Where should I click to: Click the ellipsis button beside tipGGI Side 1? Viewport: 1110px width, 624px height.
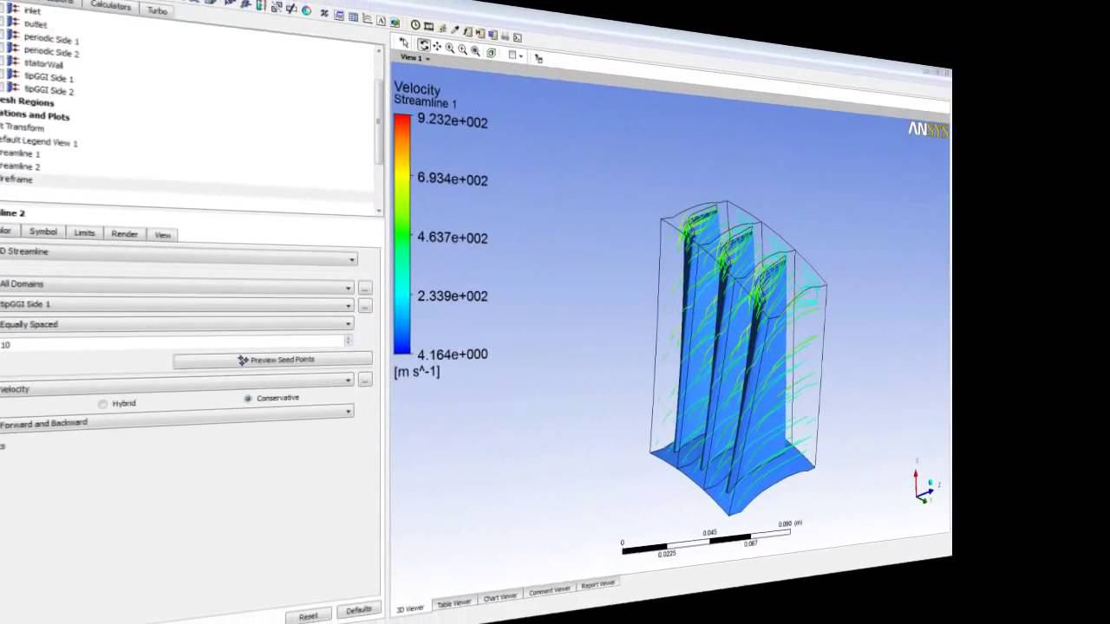[x=365, y=306]
